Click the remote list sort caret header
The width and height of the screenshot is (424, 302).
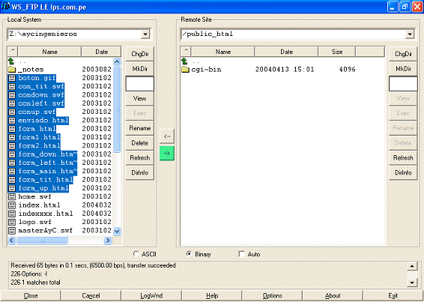point(186,52)
